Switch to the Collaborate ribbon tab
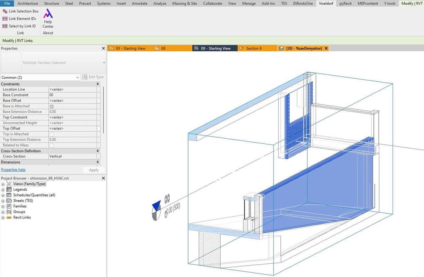Screen dimensions: 424x277 (x=212, y=3)
